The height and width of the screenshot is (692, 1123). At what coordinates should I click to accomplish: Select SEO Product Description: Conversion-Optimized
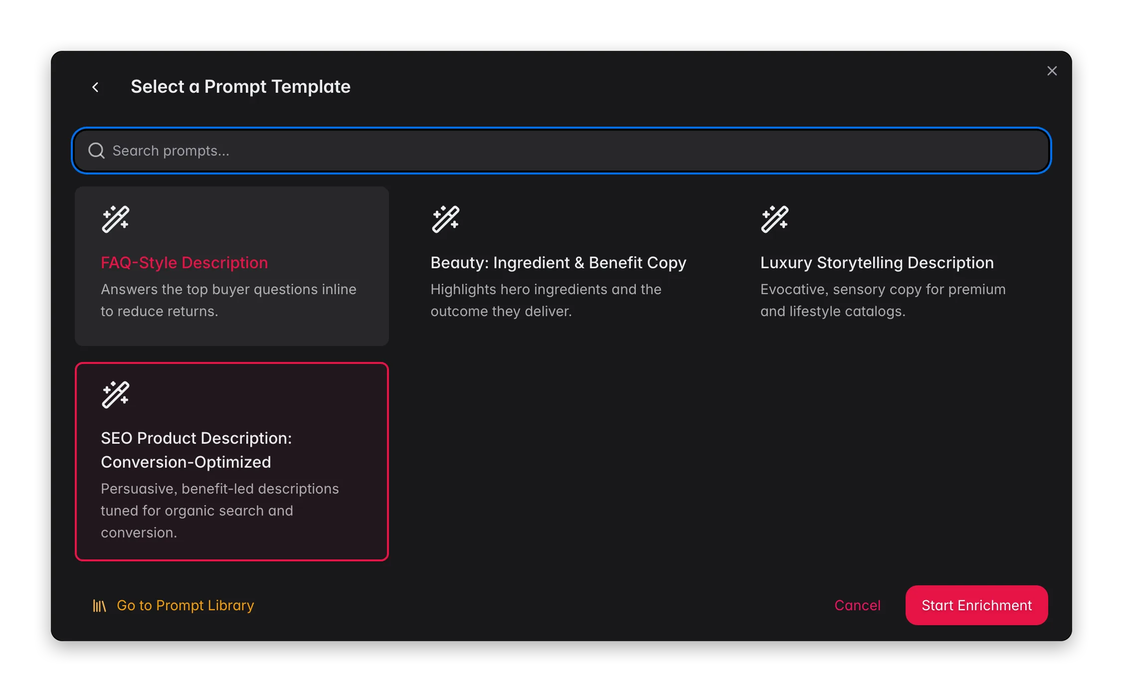coord(232,462)
